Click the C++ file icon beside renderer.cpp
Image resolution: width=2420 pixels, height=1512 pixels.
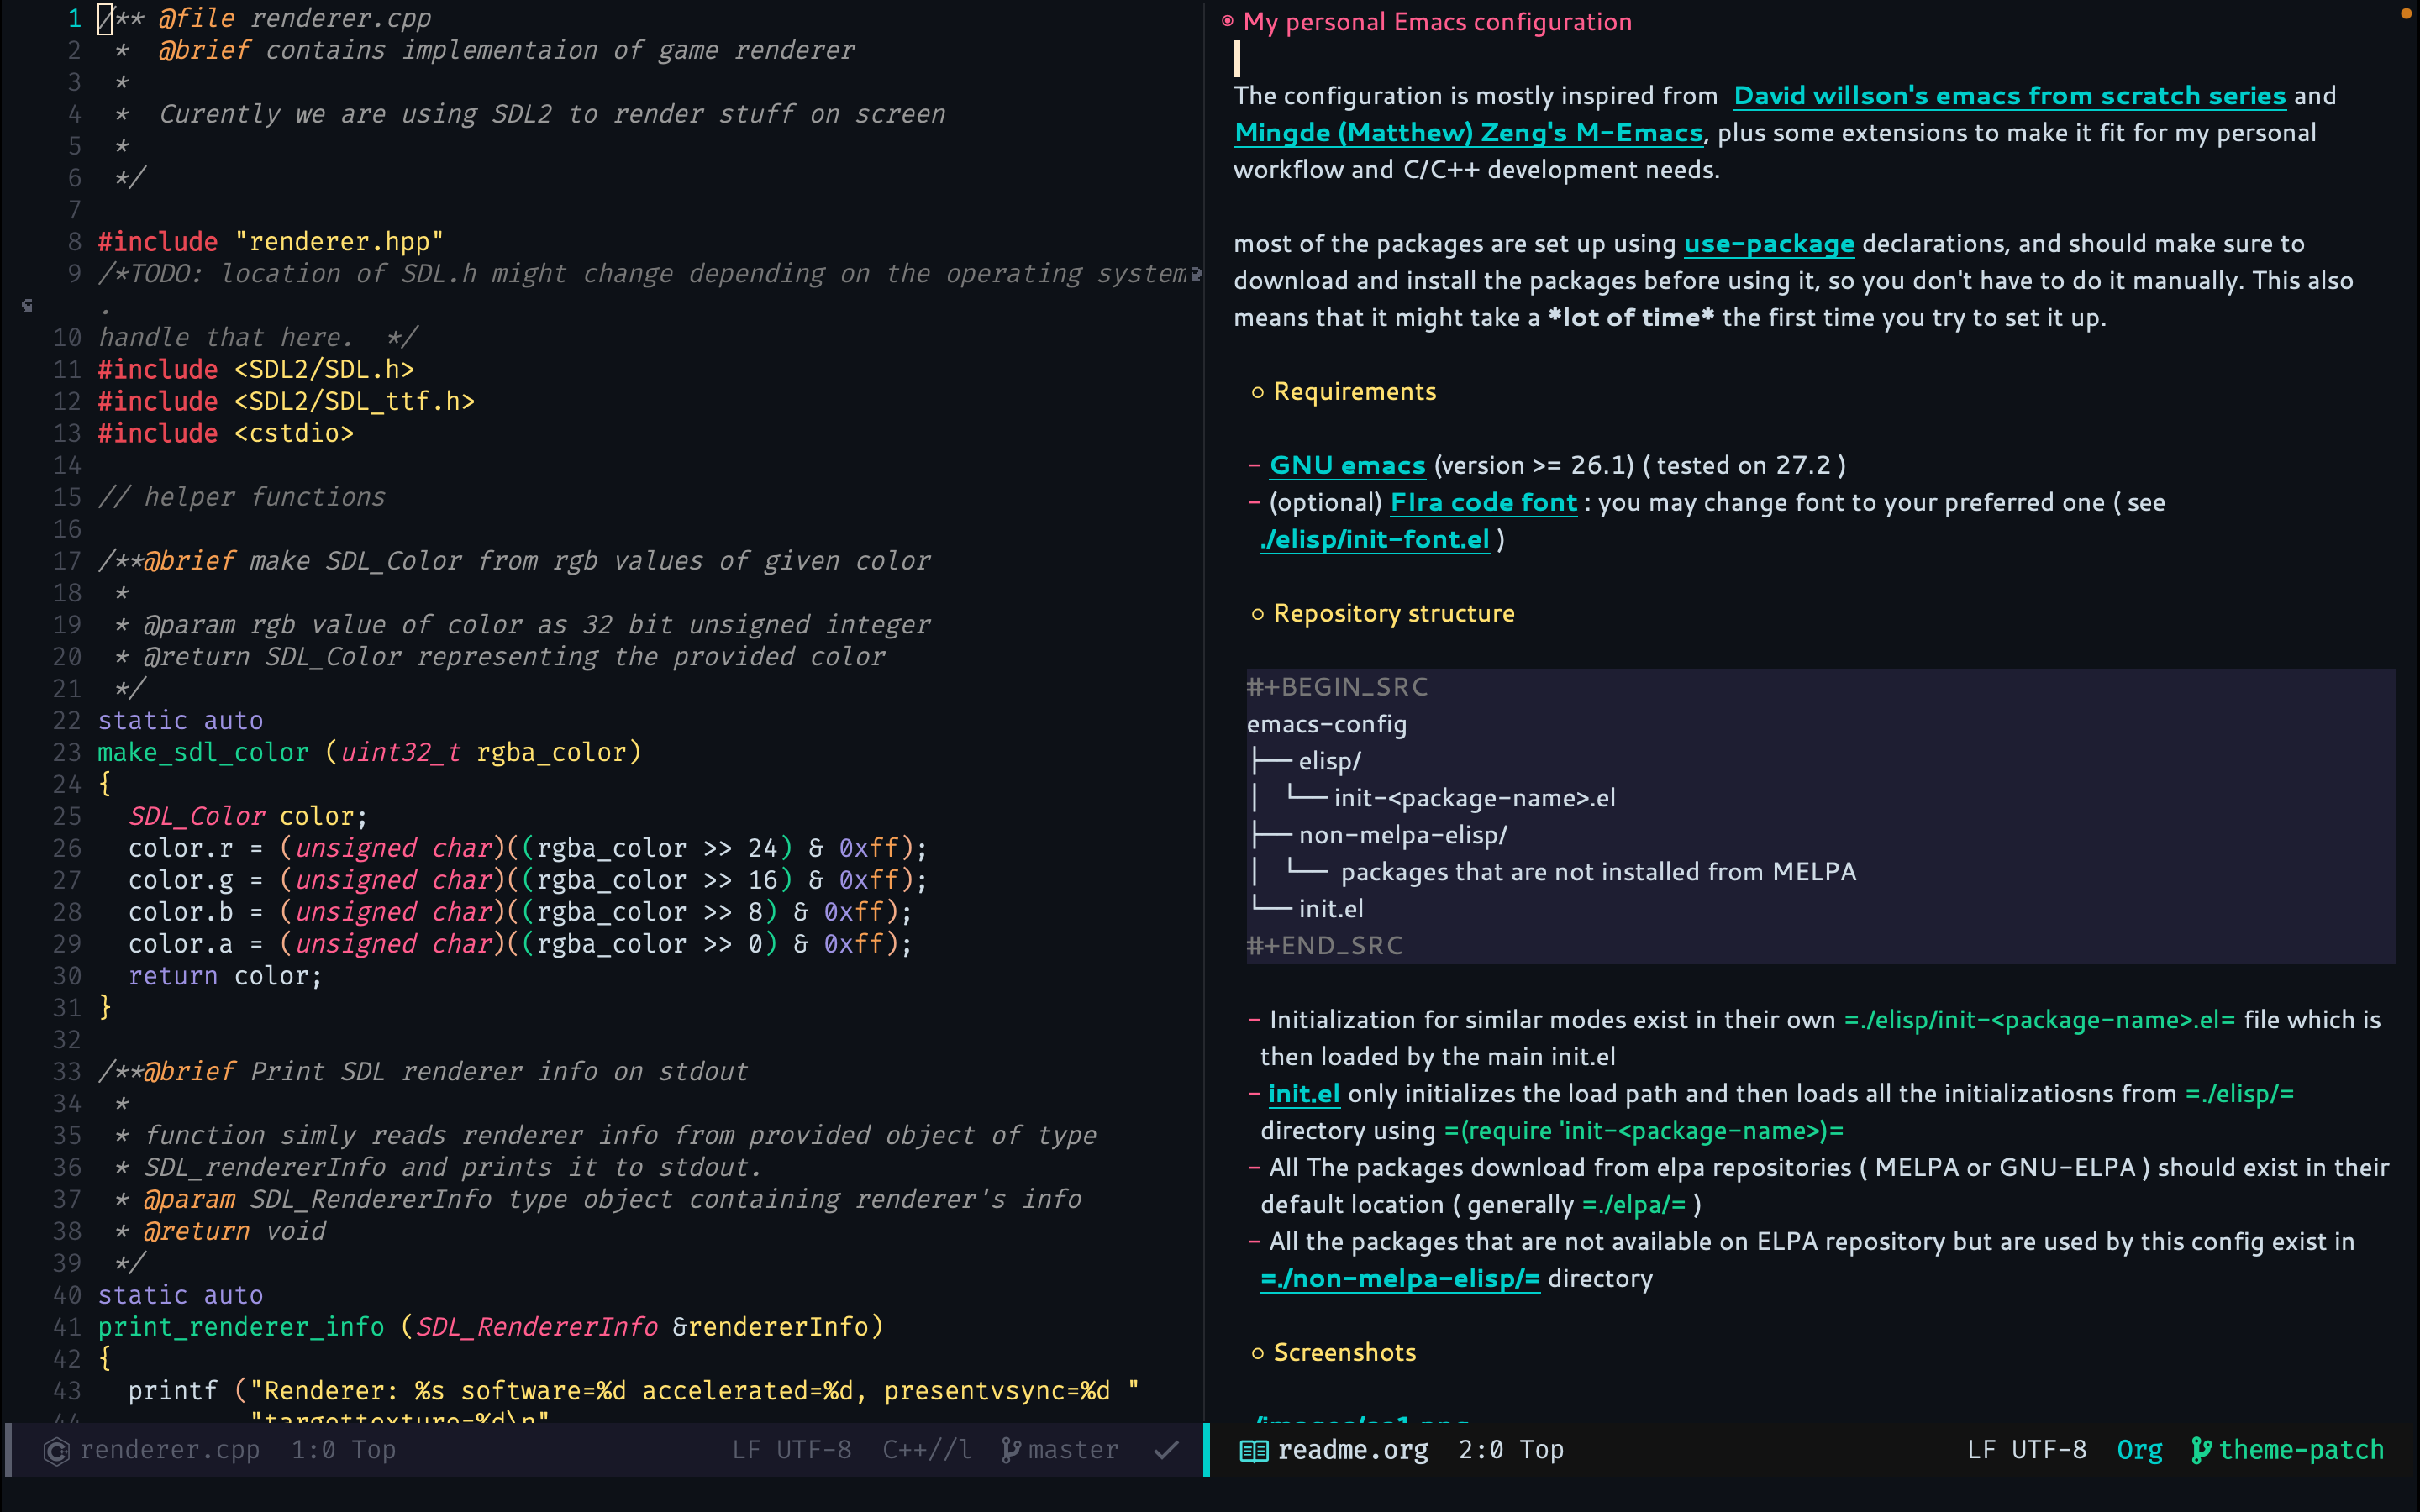(56, 1450)
